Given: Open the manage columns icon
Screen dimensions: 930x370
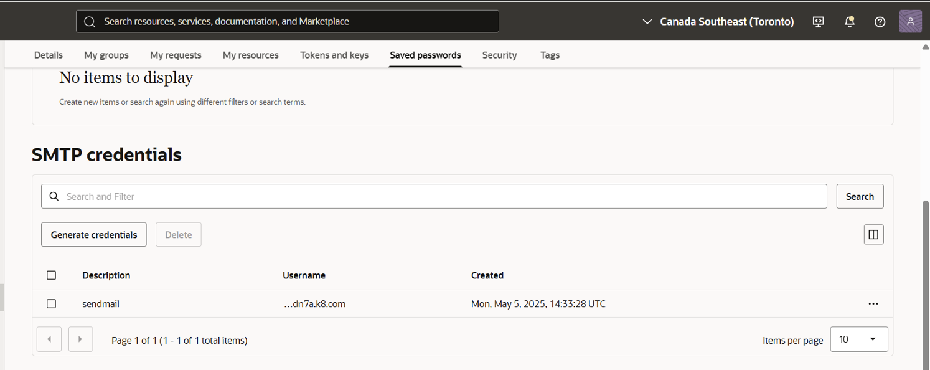Looking at the screenshot, I should 873,234.
